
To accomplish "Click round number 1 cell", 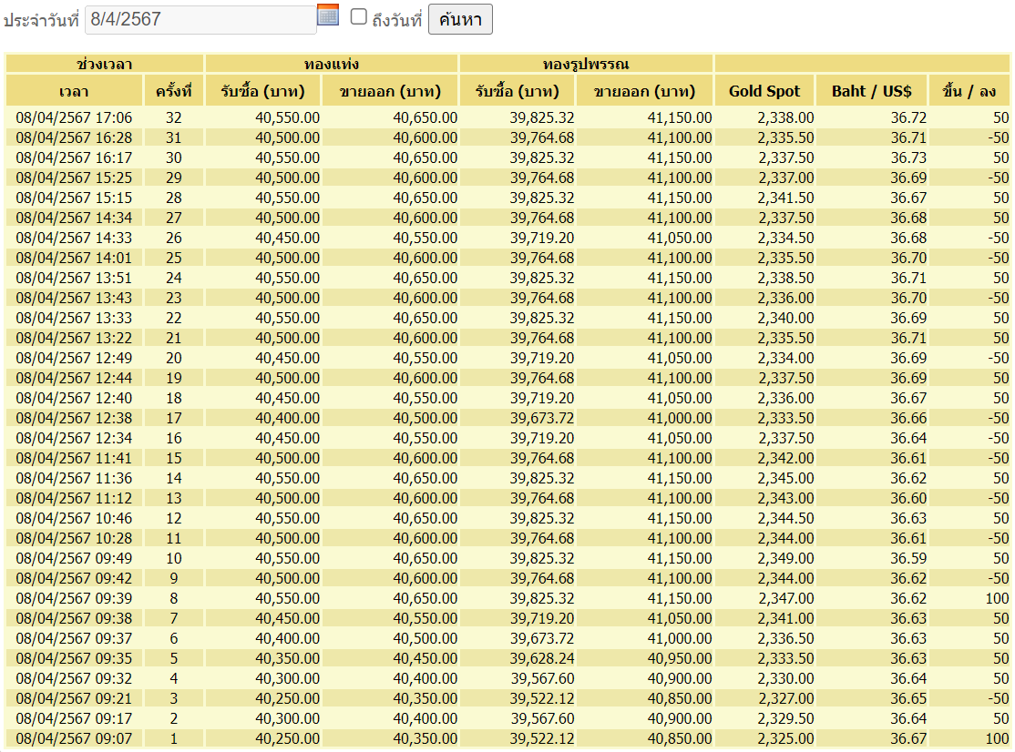I will tap(173, 739).
